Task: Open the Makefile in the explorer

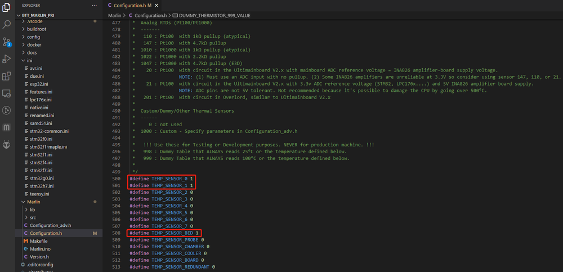Action: [x=38, y=240]
